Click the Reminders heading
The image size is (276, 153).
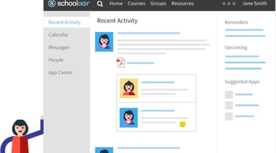tap(237, 22)
